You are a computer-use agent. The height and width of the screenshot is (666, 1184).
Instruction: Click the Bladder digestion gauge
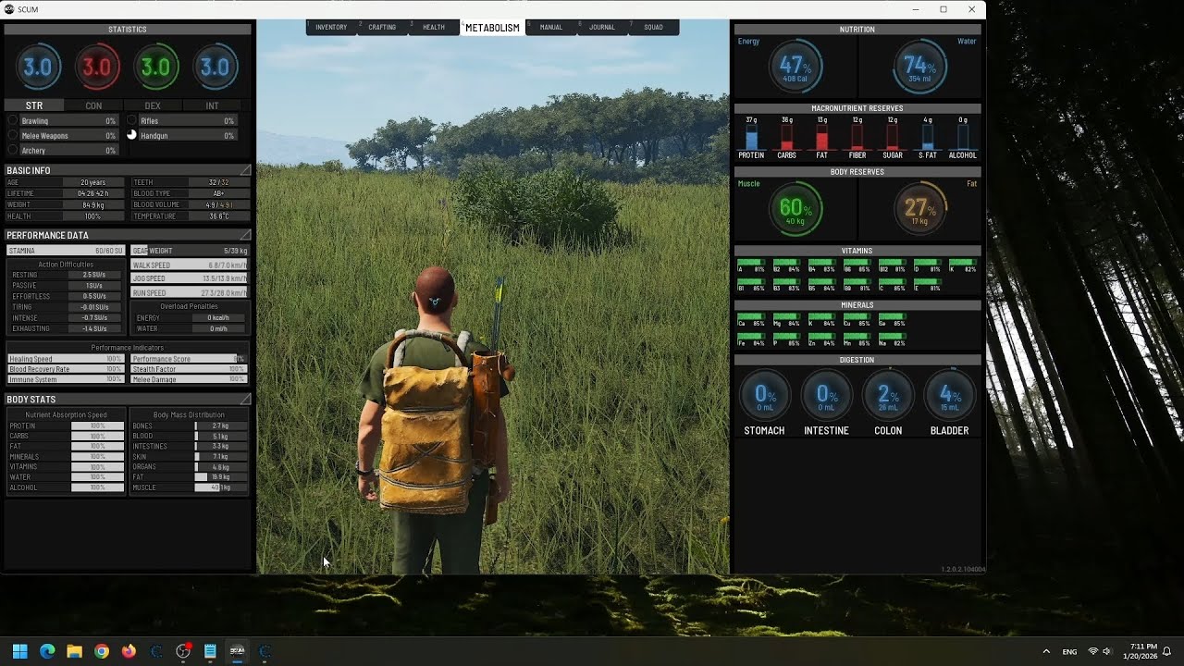pyautogui.click(x=950, y=396)
